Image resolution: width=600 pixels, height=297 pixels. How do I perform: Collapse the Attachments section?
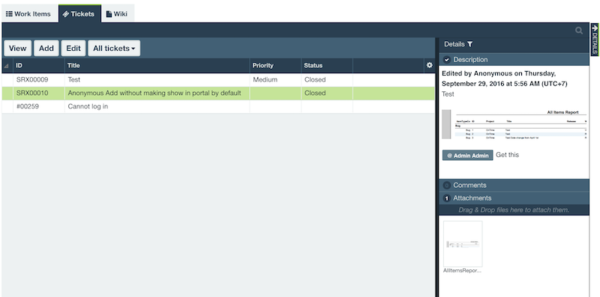(514, 198)
